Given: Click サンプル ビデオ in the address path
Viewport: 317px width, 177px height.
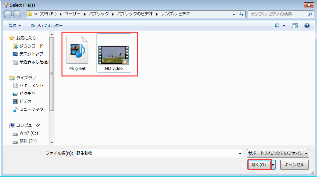Looking at the screenshot, I should pos(176,14).
